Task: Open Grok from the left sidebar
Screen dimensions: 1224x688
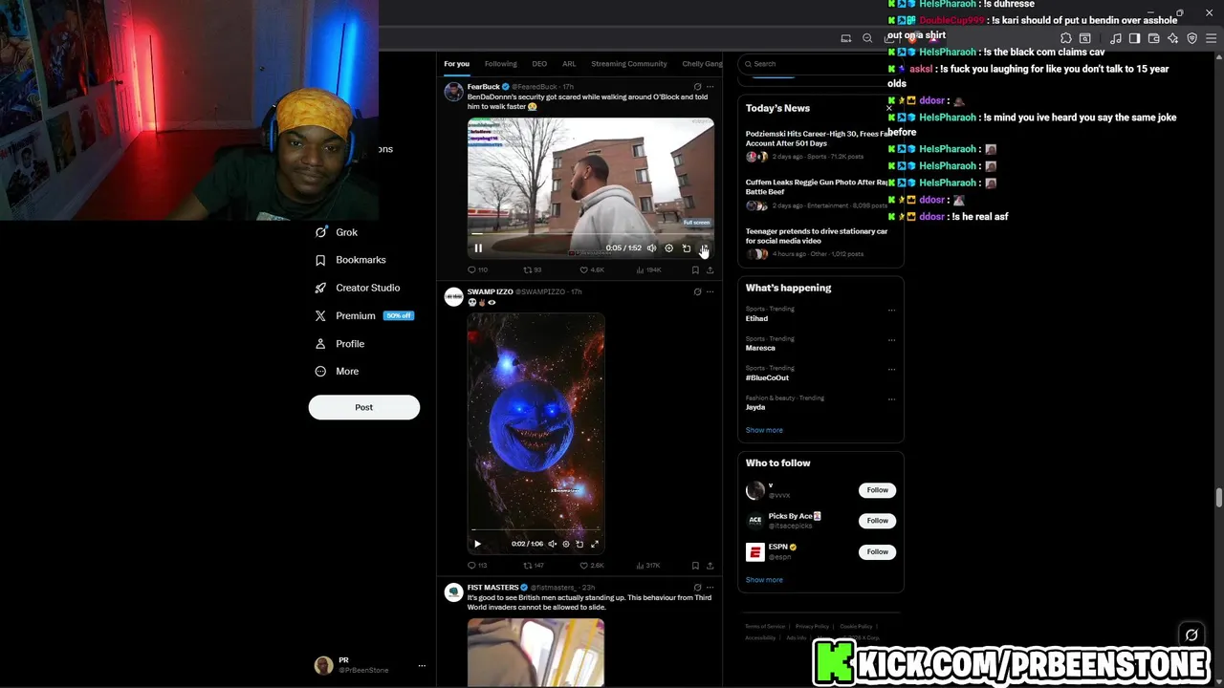Action: (337, 232)
